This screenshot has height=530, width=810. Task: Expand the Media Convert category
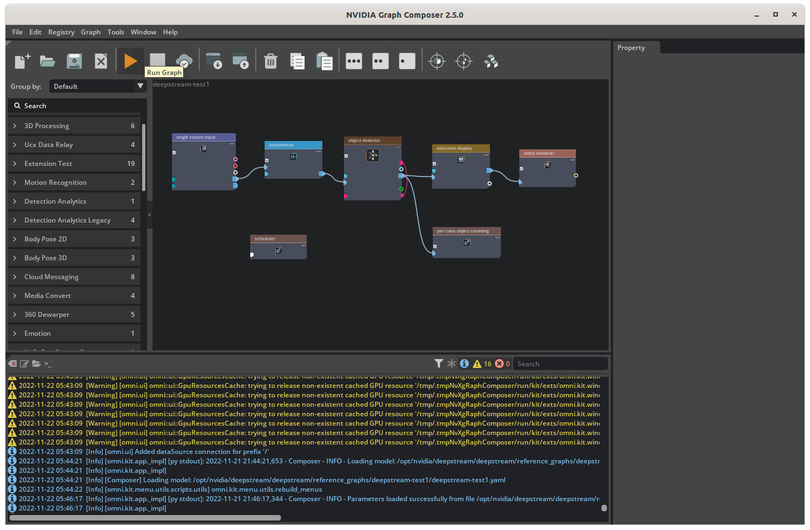point(74,296)
